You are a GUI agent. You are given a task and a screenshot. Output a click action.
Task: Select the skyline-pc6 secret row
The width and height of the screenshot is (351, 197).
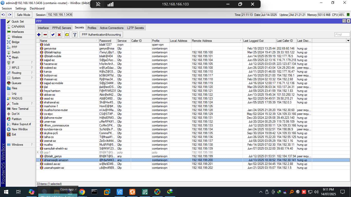(x=193, y=133)
